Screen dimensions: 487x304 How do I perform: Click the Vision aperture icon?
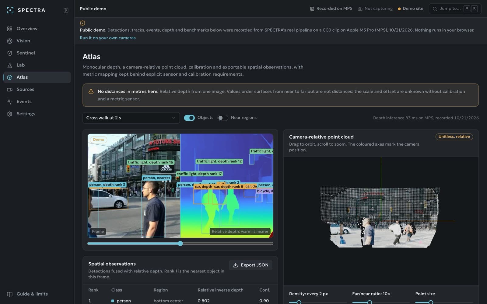coord(10,41)
